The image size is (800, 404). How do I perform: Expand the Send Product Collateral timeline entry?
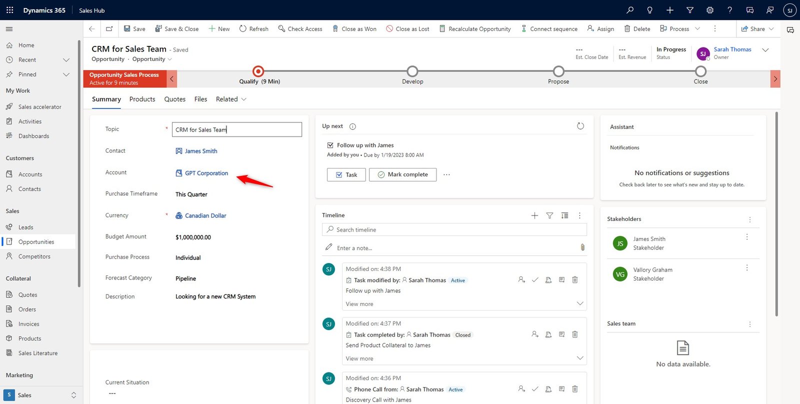point(580,358)
